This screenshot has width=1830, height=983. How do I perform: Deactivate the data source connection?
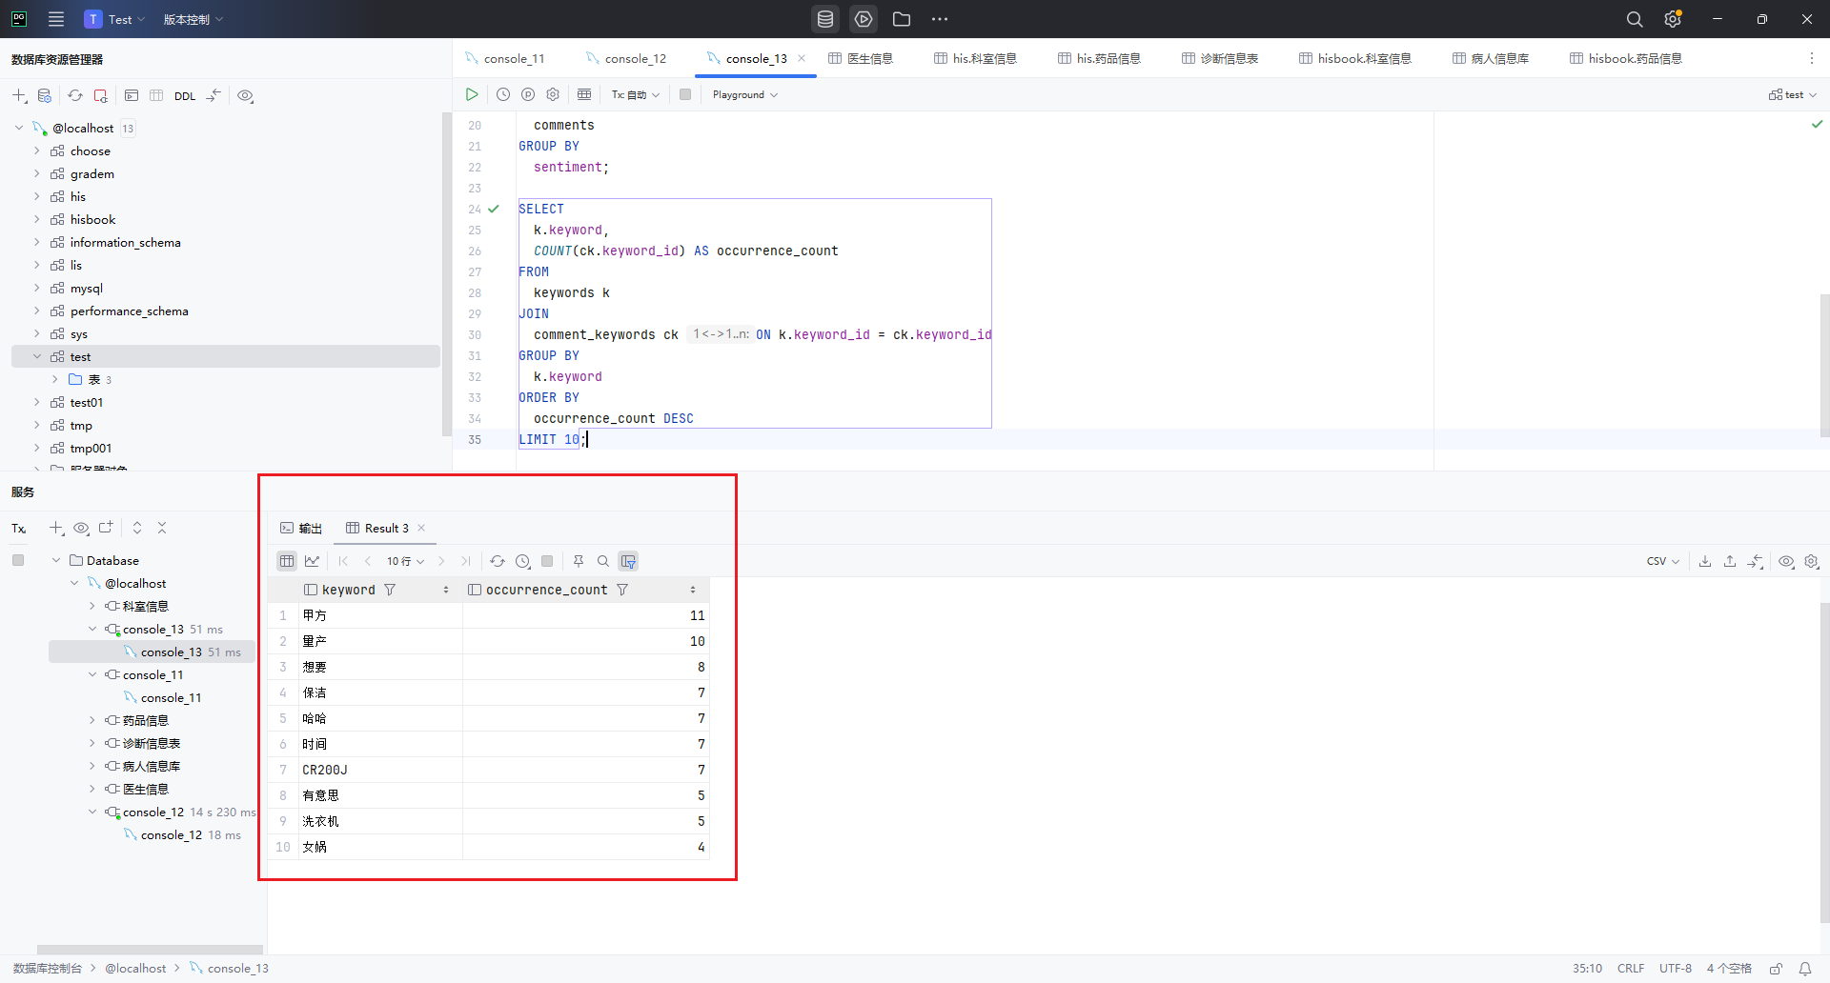[x=101, y=95]
